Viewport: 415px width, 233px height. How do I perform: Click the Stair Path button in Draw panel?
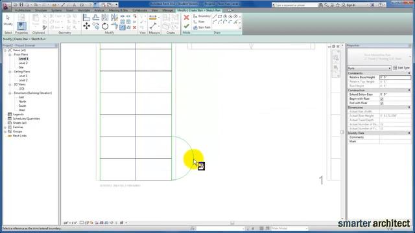[202, 27]
